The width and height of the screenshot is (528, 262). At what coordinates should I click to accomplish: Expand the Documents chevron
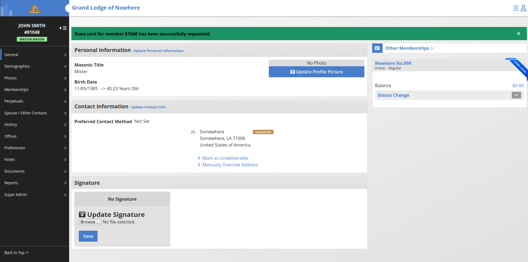tap(65, 171)
